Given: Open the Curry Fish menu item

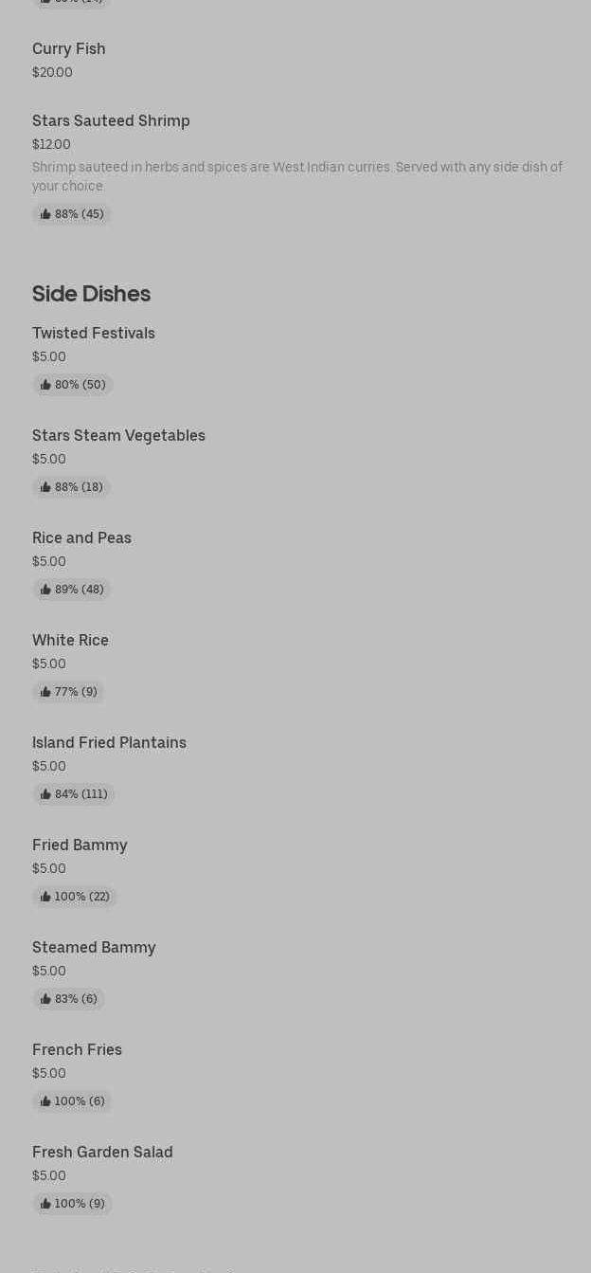Looking at the screenshot, I should click(x=69, y=48).
